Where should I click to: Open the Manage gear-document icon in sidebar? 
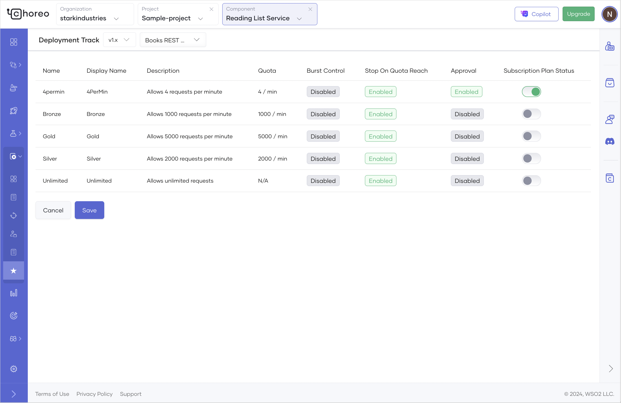(x=13, y=156)
